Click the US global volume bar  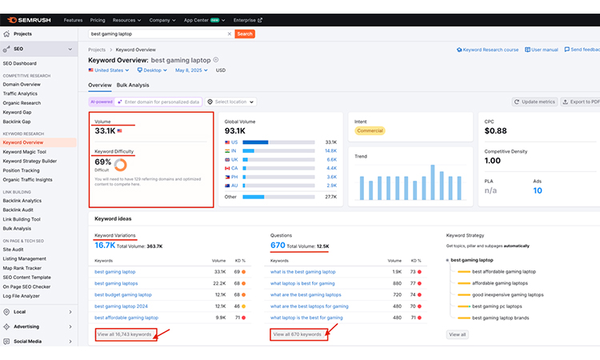pyautogui.click(x=278, y=142)
